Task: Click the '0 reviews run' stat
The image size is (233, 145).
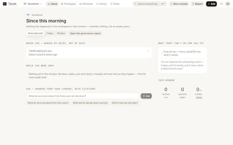Action: point(166,93)
